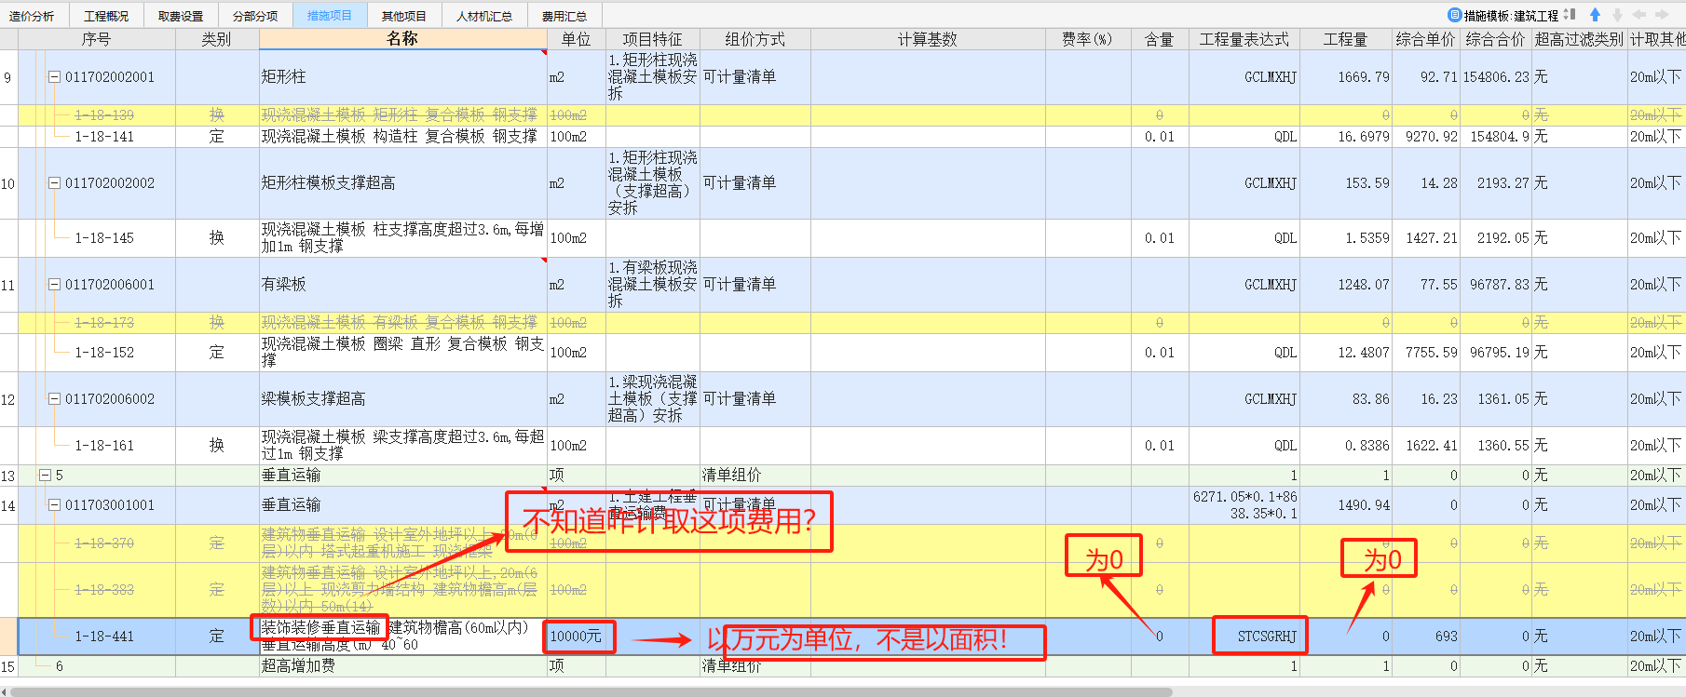Click the bottom horizontal scrollbar
The image size is (1686, 697).
591,691
